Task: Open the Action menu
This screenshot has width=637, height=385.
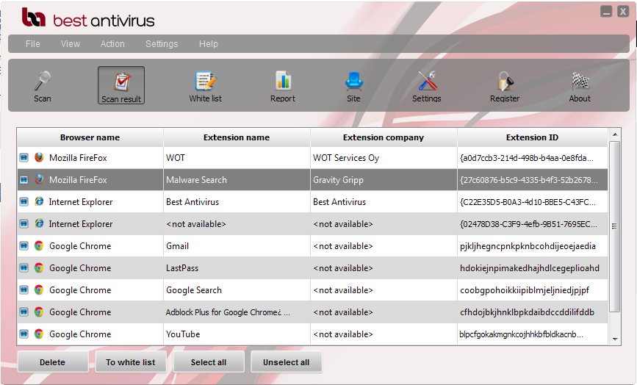Action: click(x=112, y=44)
